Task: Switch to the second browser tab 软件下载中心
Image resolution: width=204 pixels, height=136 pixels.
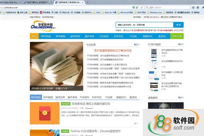Action: click(x=38, y=2)
